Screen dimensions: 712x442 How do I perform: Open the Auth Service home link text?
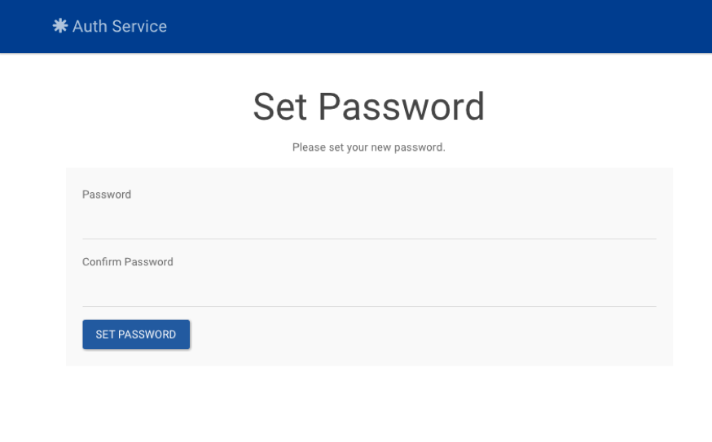pos(119,26)
